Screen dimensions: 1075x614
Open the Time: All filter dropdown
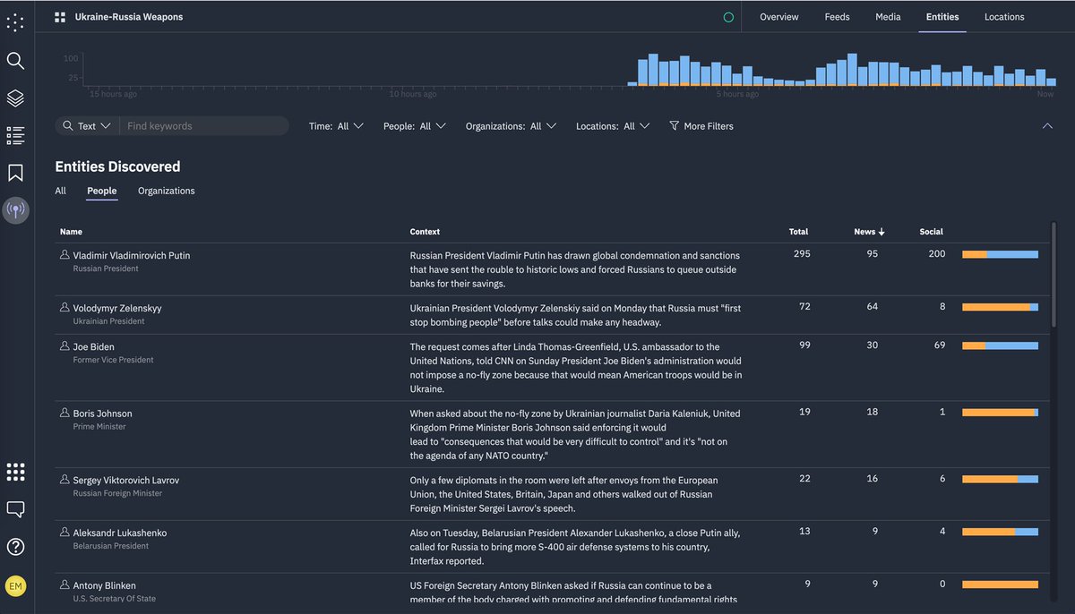tap(336, 126)
